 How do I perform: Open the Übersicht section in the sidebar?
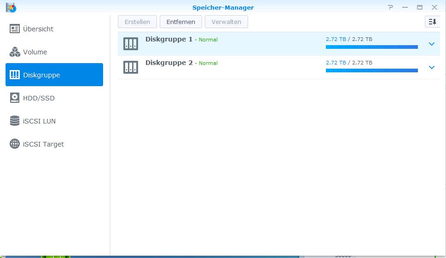(x=54, y=29)
